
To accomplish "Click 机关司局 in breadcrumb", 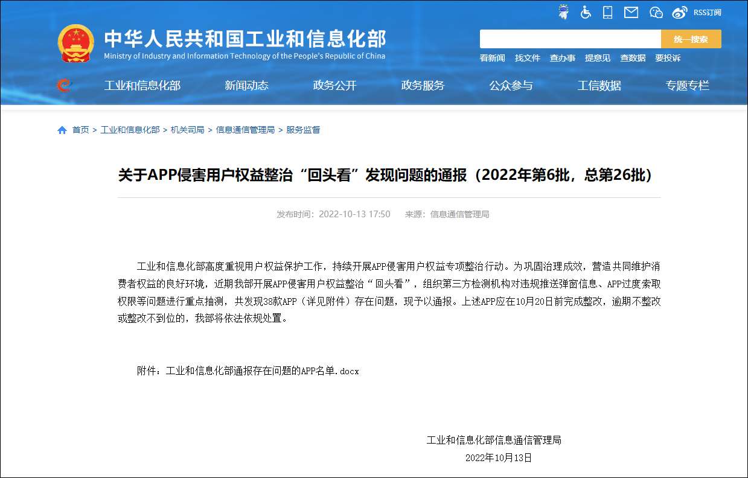I will coord(188,130).
